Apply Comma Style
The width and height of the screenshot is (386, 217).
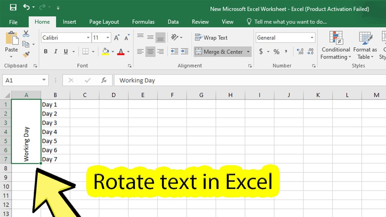[x=286, y=52]
